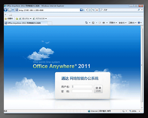
Task: Stop loading with the red X button
Action: pyautogui.click(x=97, y=10)
